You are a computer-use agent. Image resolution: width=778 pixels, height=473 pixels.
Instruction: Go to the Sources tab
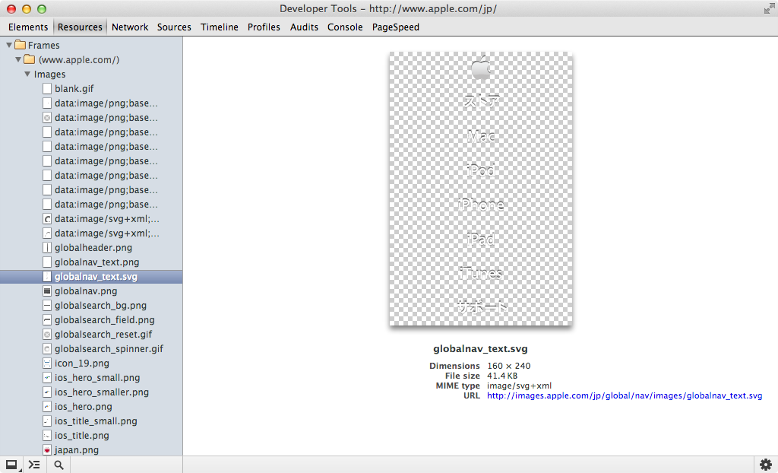[174, 27]
